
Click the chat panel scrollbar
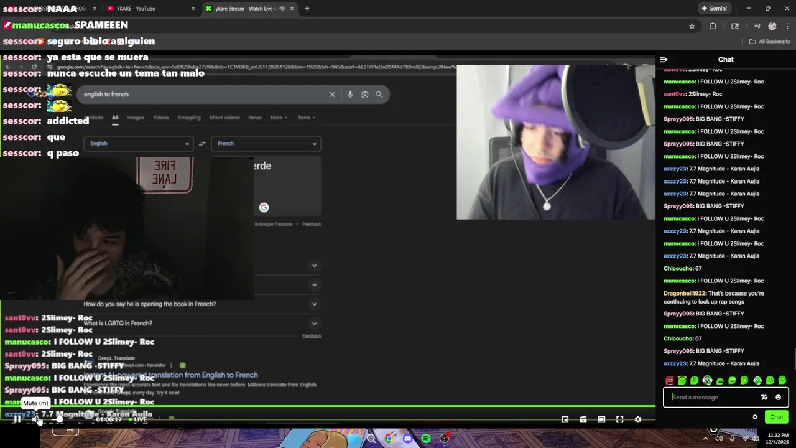(794, 358)
